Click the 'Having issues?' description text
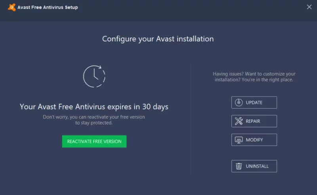Viewport: 317px width, 195px height. pos(254,77)
